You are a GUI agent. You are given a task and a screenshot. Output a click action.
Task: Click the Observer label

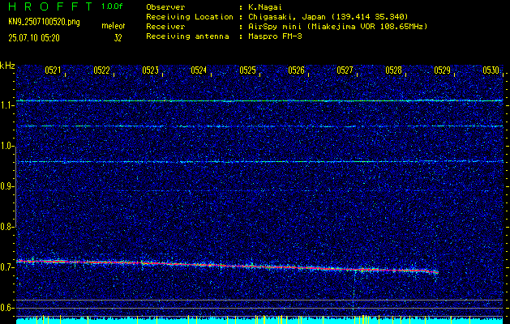tap(165, 7)
